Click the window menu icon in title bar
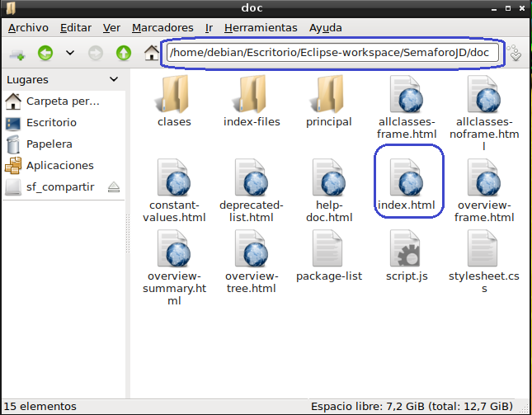The height and width of the screenshot is (415, 532). 11,8
